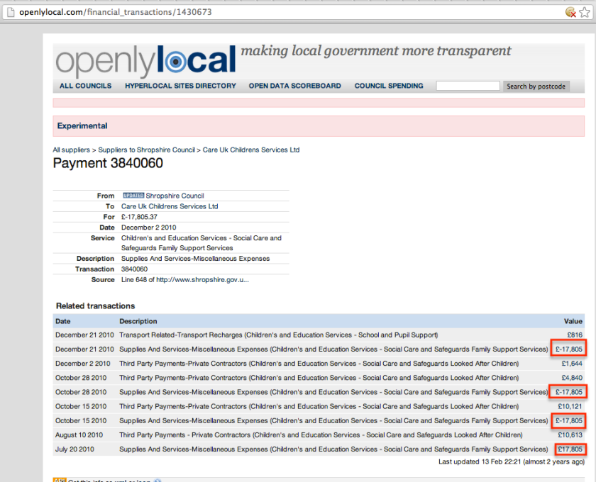Click inside the postcode search text field
Image resolution: width=596 pixels, height=482 pixels.
pyautogui.click(x=468, y=86)
